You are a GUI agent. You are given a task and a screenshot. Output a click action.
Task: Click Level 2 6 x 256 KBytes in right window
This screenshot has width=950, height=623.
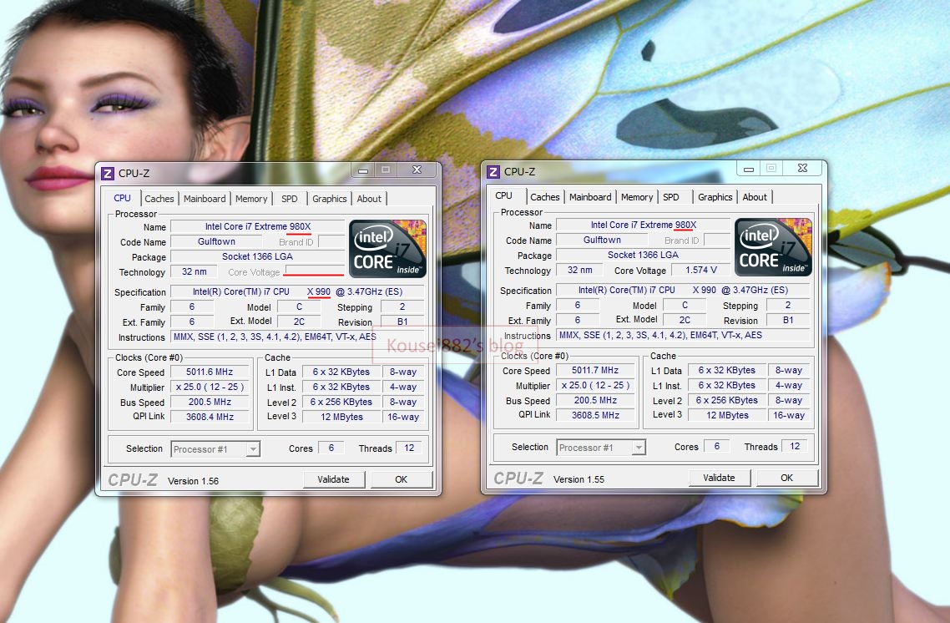[x=727, y=400]
